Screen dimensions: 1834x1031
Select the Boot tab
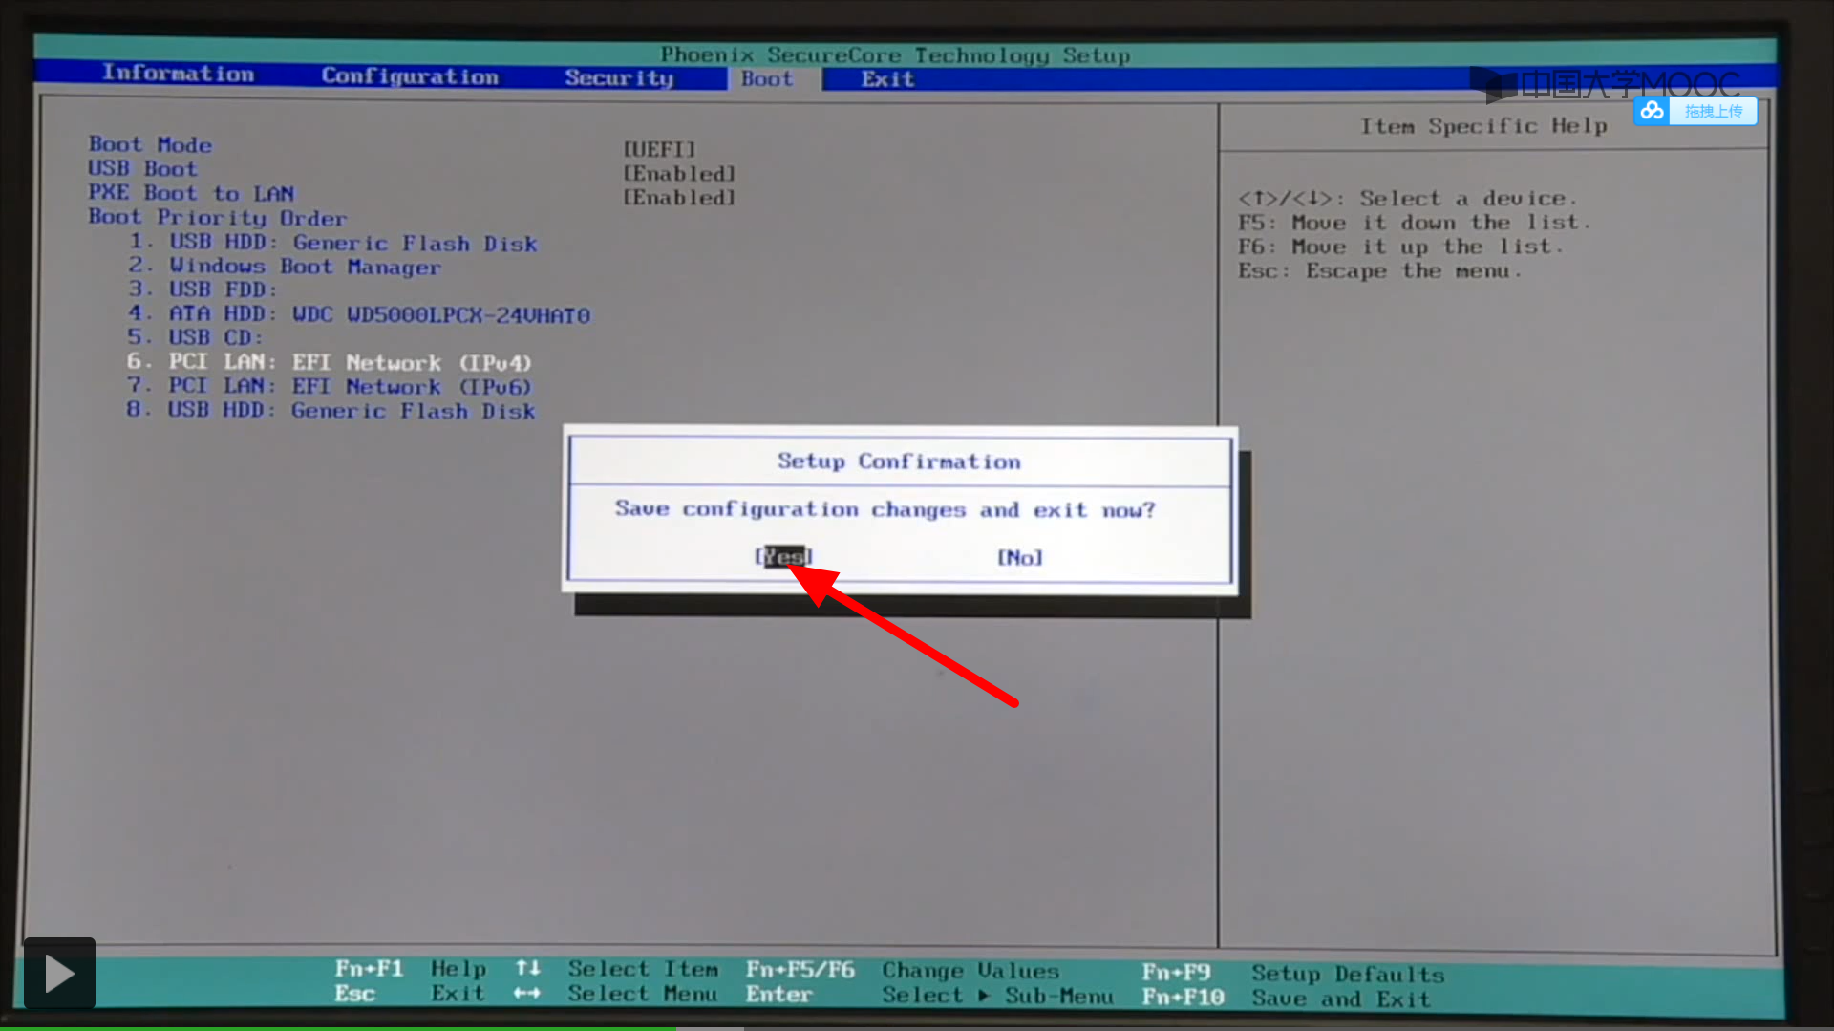pos(767,79)
